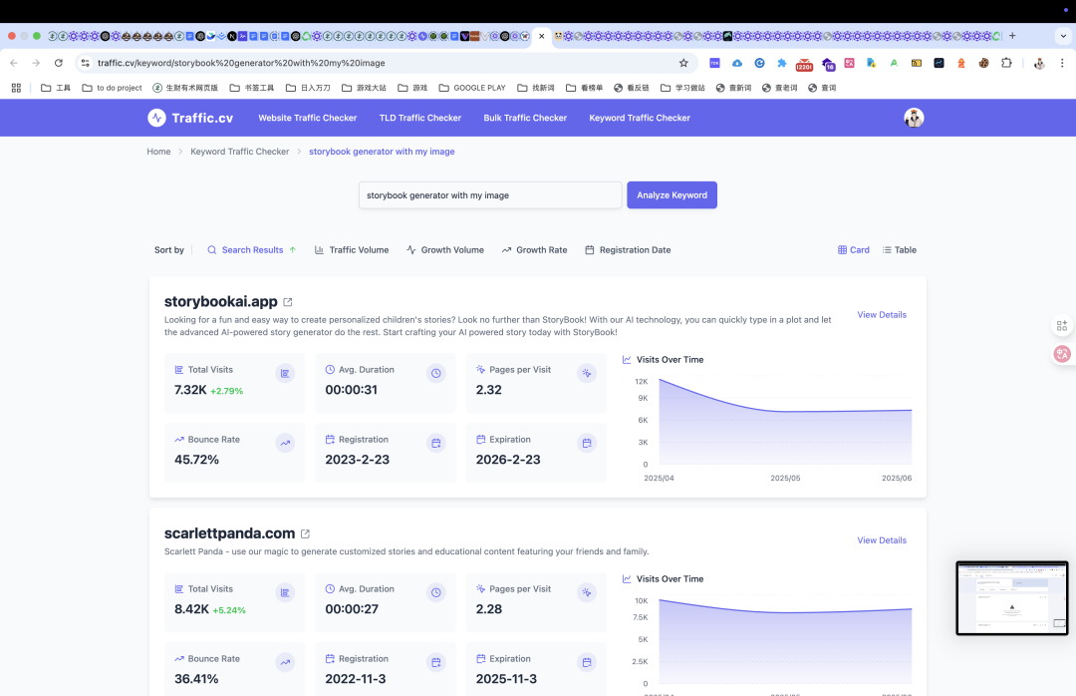Switch to Card view
This screenshot has width=1076, height=696.
click(x=854, y=250)
